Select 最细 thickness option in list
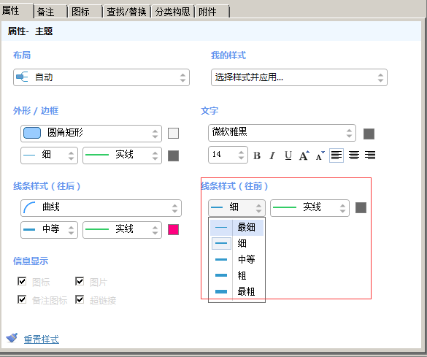Viewport: 427px width, 357px height. [x=236, y=227]
